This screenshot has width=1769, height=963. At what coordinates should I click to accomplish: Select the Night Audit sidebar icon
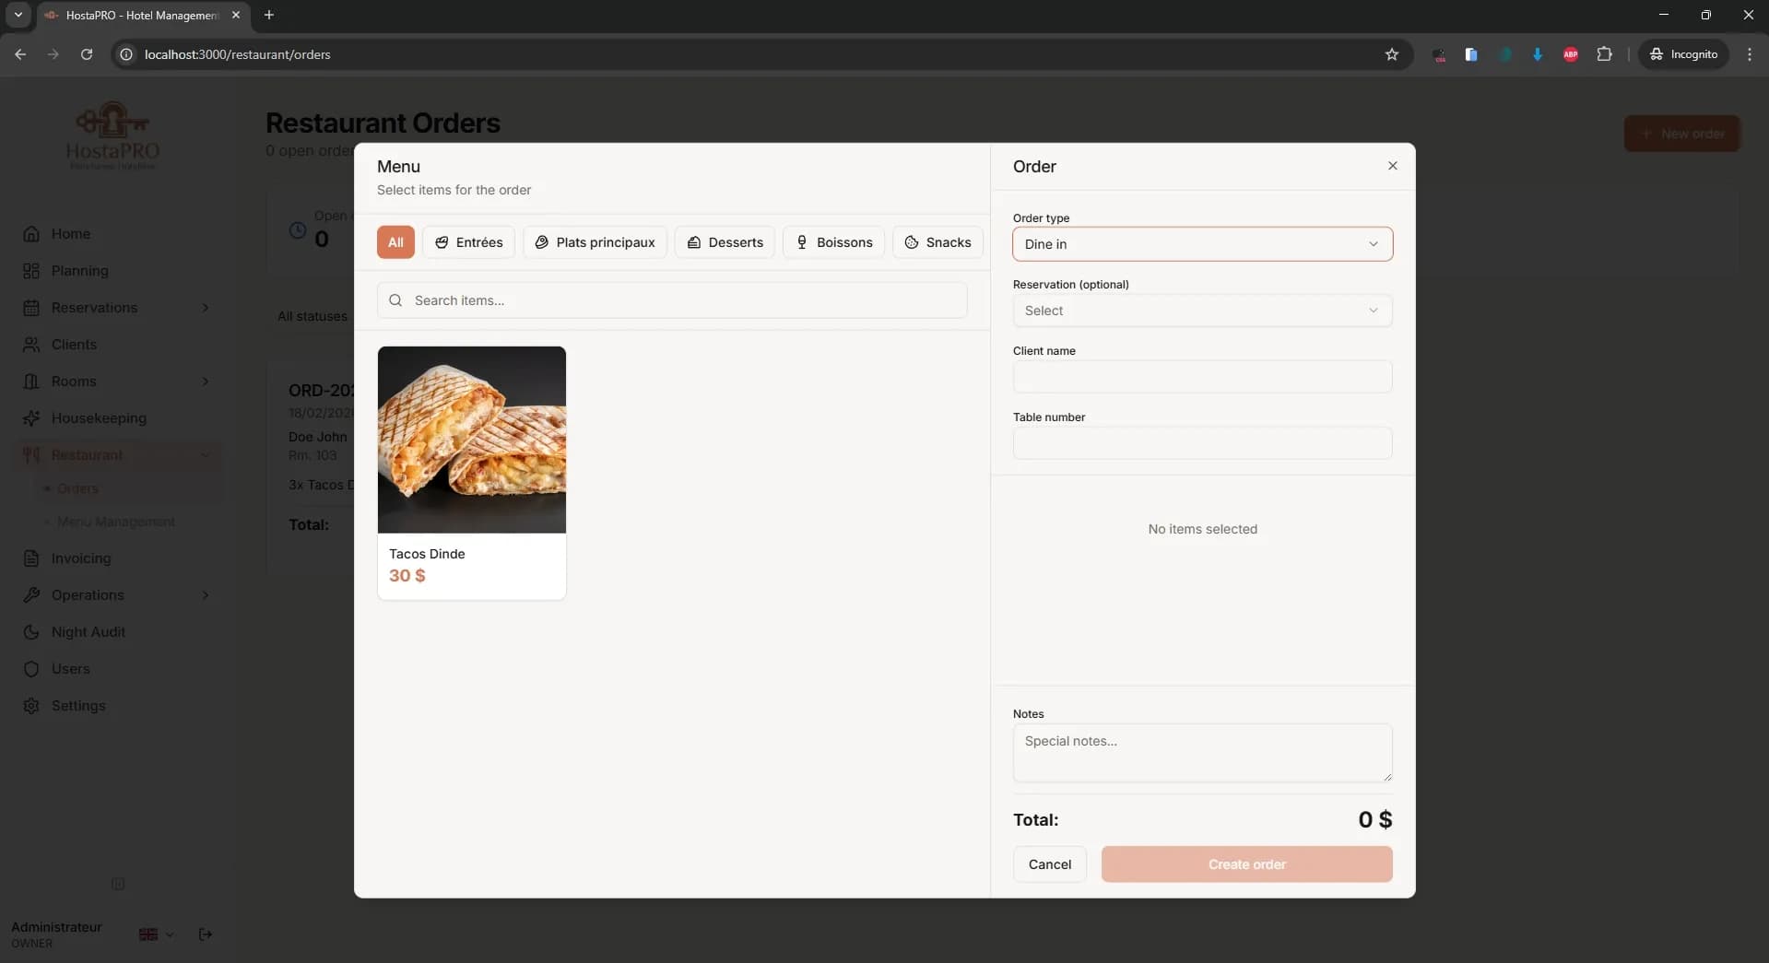click(x=88, y=632)
